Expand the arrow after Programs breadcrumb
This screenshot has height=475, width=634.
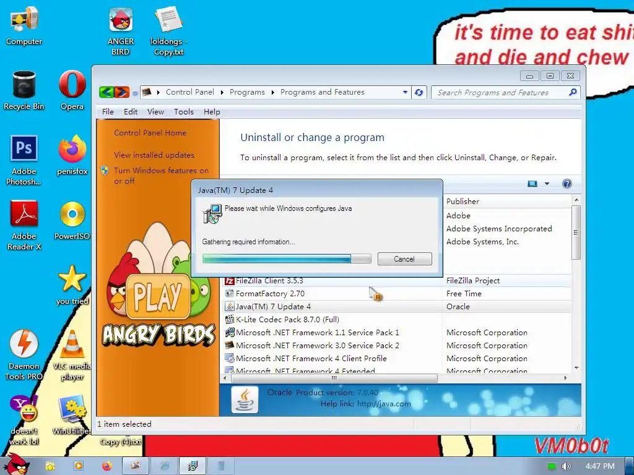click(x=273, y=93)
